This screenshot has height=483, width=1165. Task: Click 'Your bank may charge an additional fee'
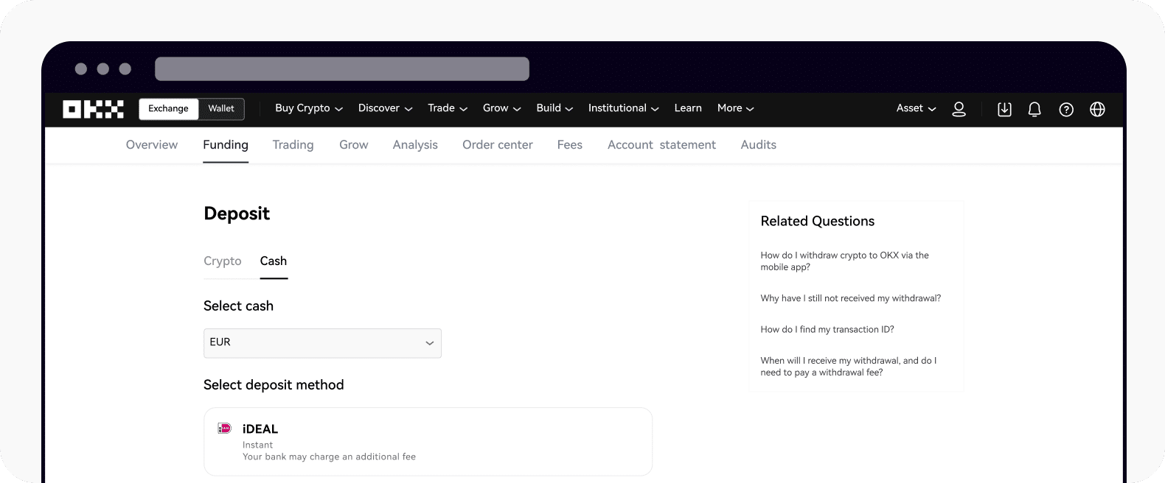pyautogui.click(x=329, y=457)
